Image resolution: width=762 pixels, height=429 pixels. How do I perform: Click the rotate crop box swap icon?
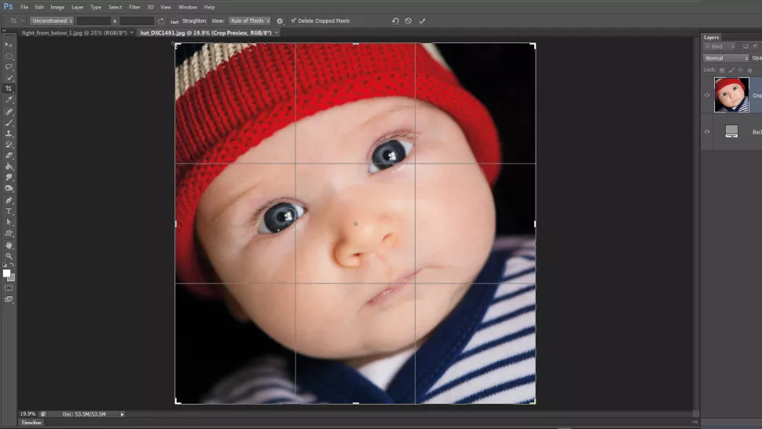[161, 21]
